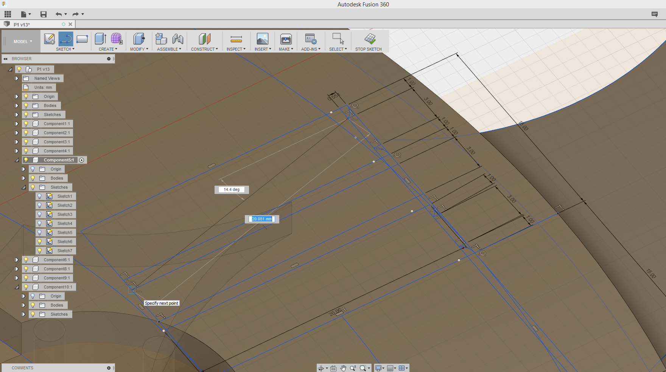Toggle visibility bulb of Component6:1
Image resolution: width=666 pixels, height=372 pixels.
[x=26, y=260]
